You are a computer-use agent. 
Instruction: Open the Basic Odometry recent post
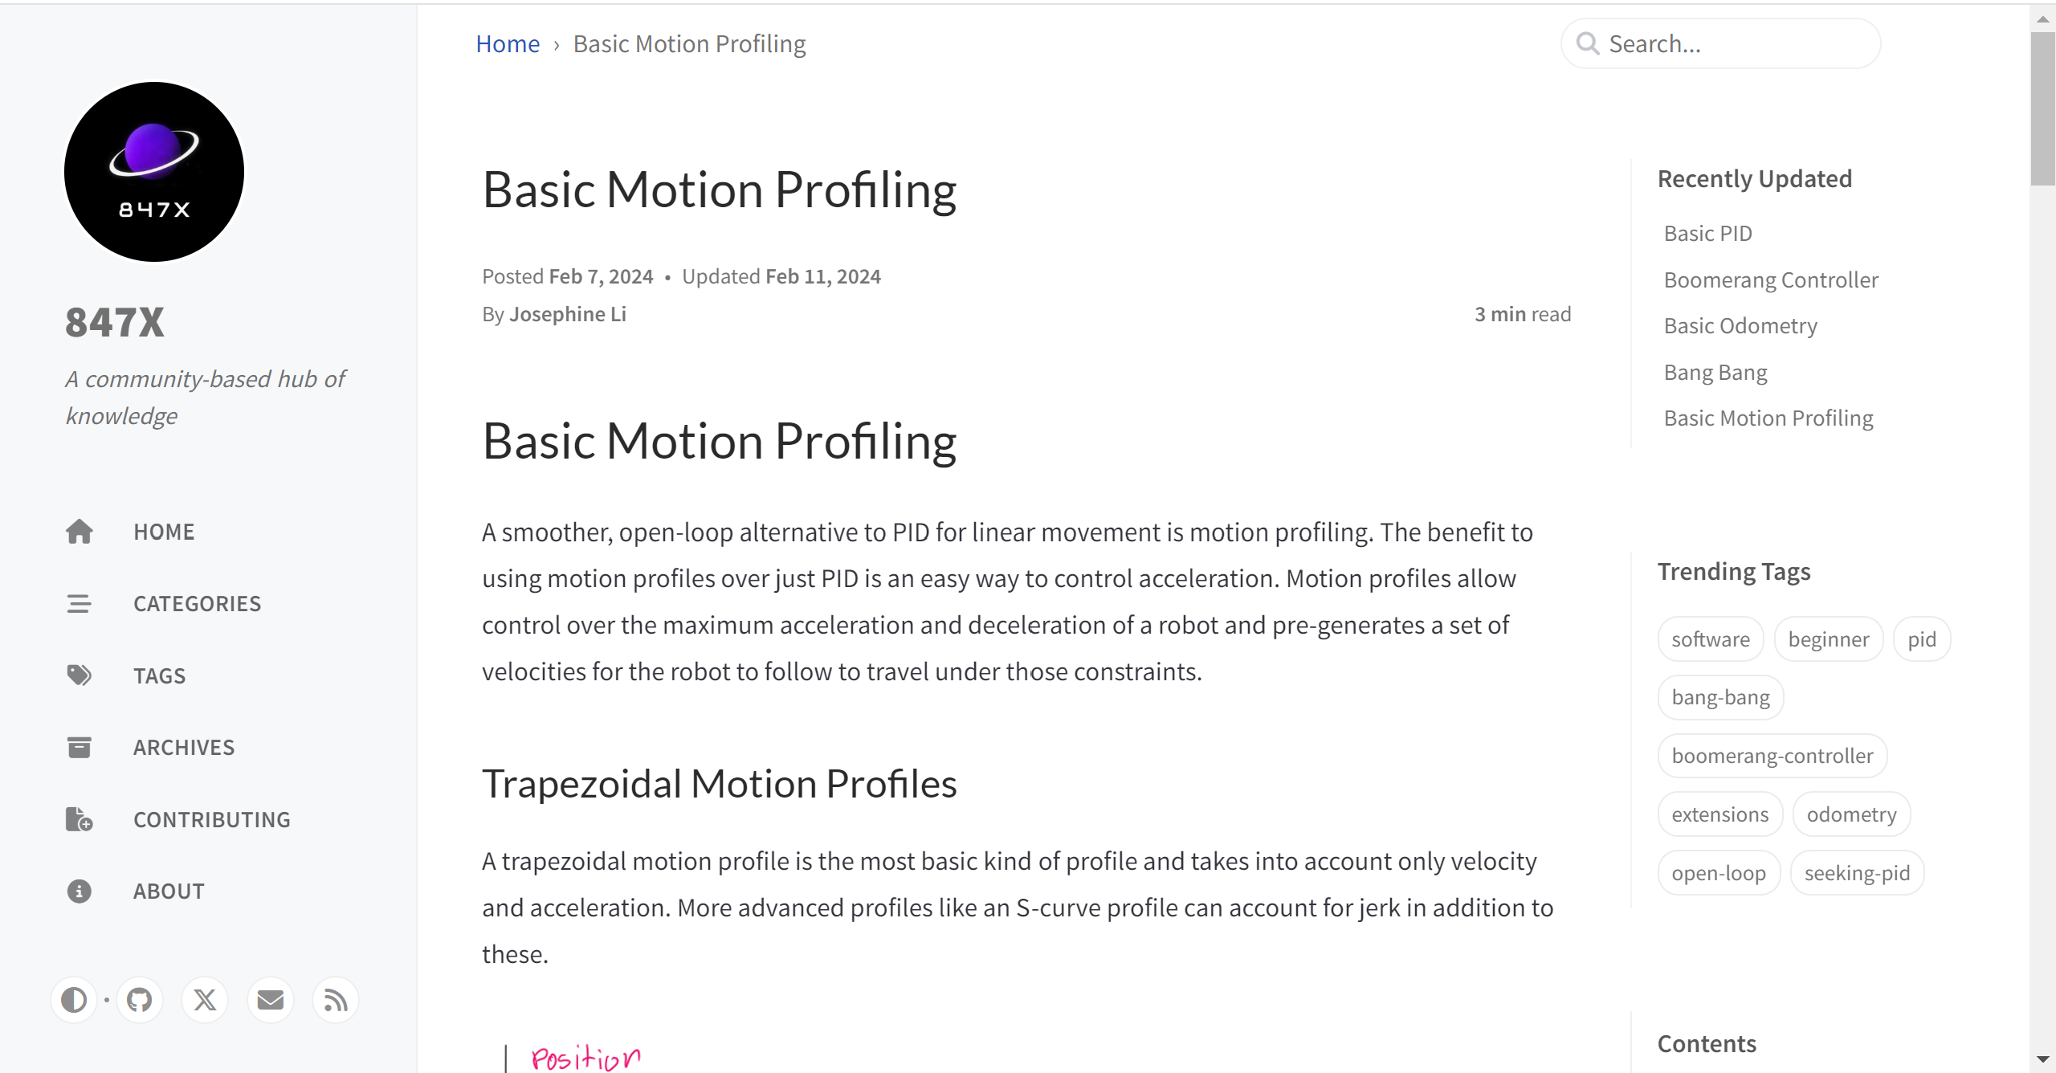pos(1740,326)
